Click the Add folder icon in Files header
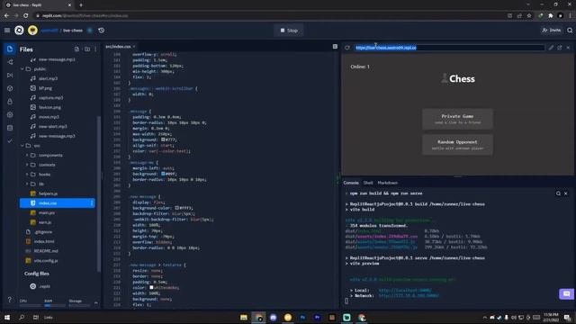This screenshot has width=576, height=324. coord(87,49)
